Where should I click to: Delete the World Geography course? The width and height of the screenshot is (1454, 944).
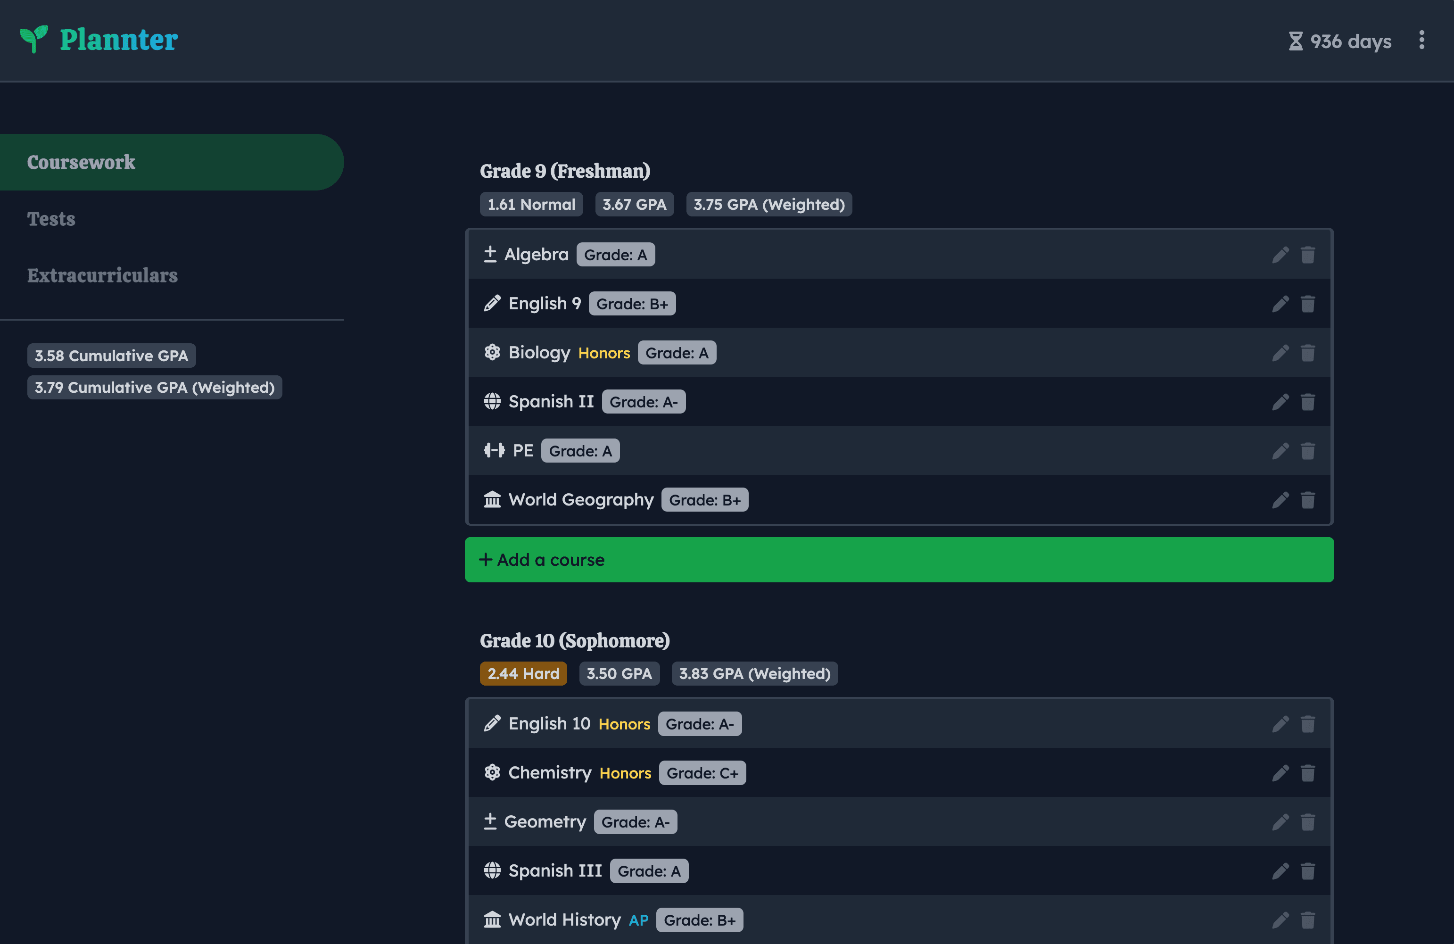(x=1307, y=500)
